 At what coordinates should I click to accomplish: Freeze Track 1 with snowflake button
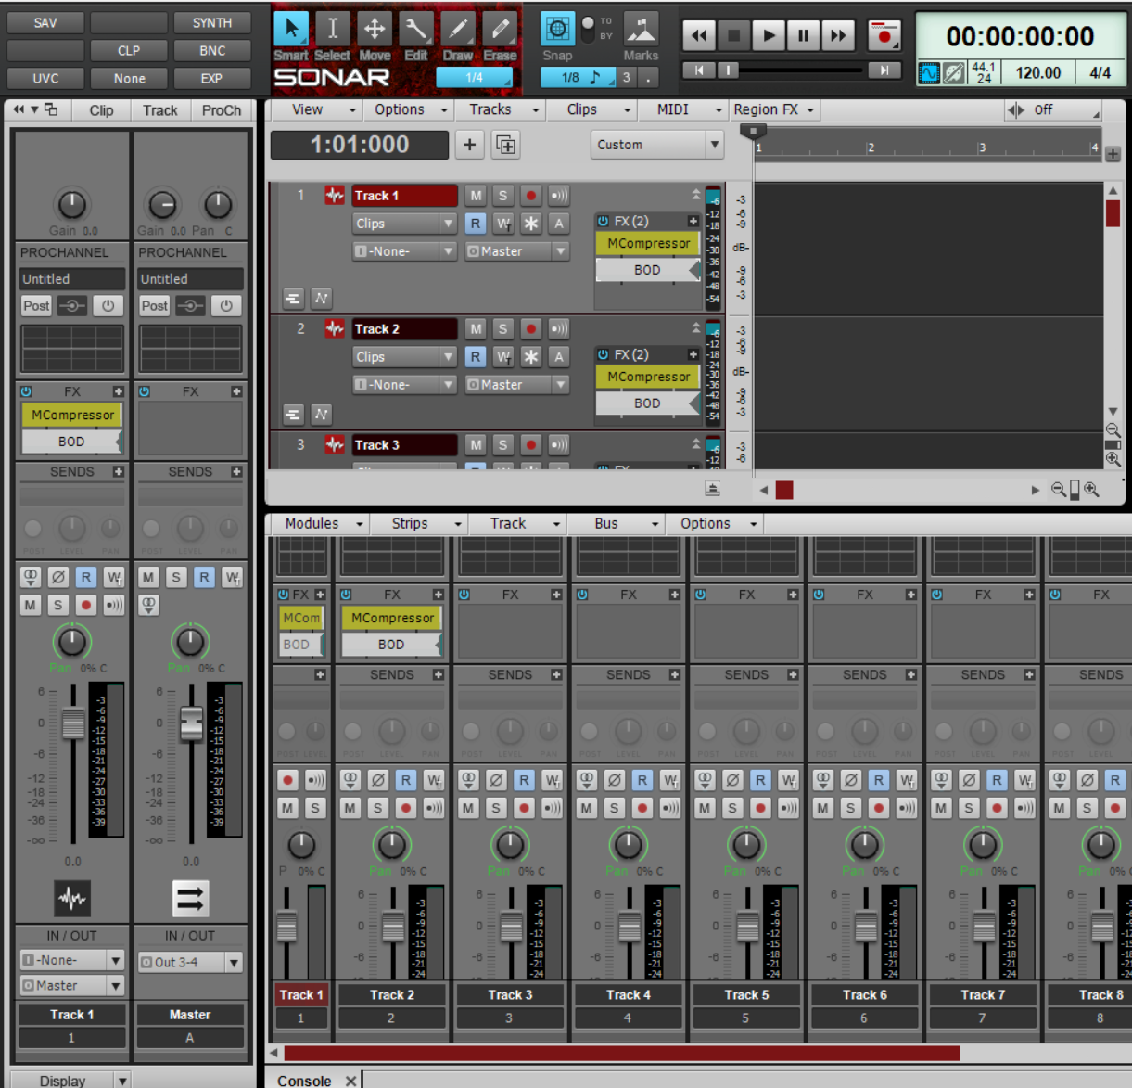530,224
